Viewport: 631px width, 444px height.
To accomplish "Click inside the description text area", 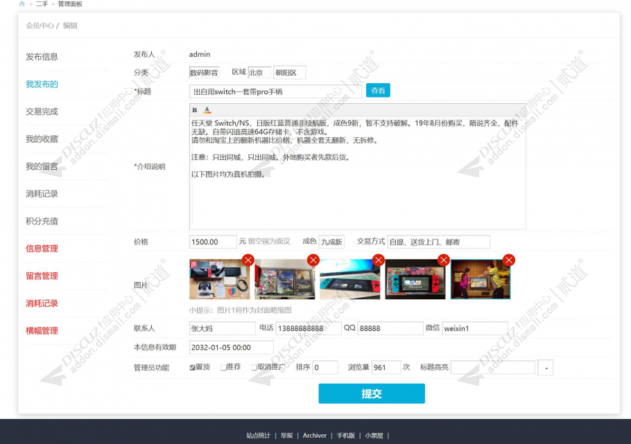I will click(357, 173).
